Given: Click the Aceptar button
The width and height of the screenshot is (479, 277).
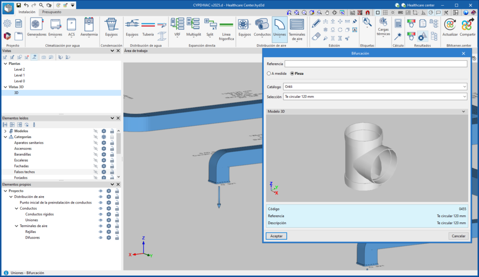Looking at the screenshot, I should point(276,236).
